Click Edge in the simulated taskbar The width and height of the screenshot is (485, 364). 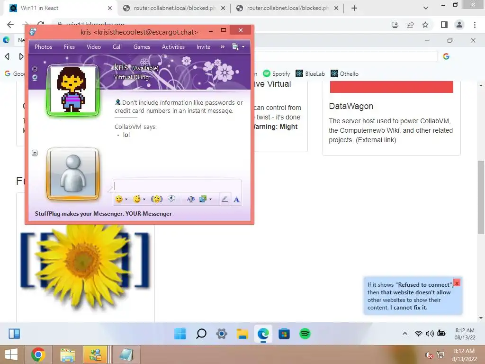263,334
